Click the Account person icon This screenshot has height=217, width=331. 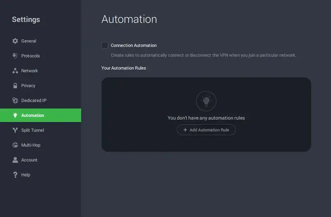click(x=15, y=160)
